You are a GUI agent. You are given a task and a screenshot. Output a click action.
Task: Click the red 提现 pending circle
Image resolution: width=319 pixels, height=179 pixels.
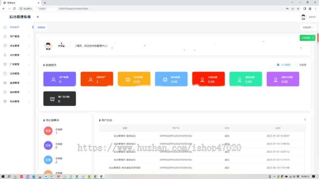click(x=48, y=131)
